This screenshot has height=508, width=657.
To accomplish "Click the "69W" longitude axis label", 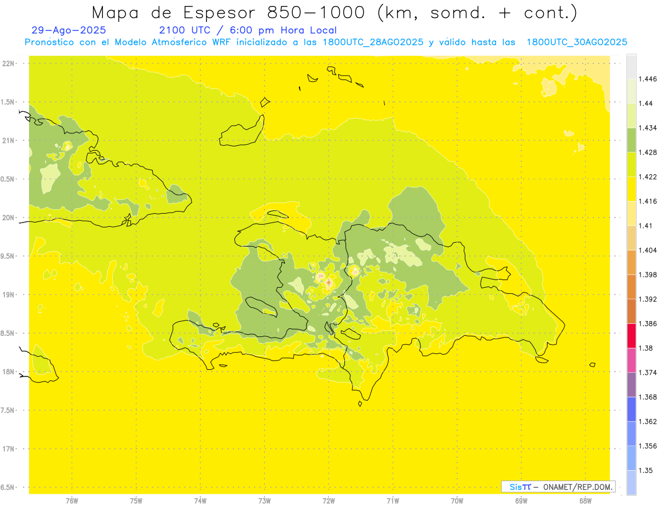I will point(521,500).
